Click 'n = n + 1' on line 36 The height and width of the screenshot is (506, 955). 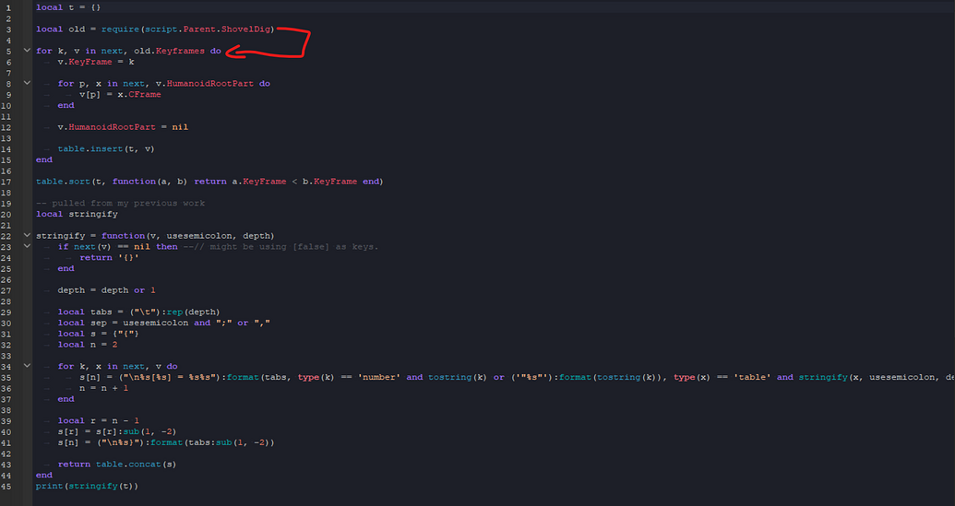pos(104,388)
